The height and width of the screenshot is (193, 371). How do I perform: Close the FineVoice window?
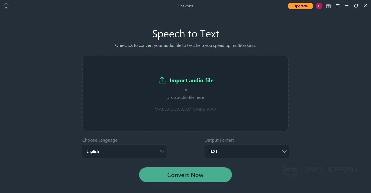365,6
